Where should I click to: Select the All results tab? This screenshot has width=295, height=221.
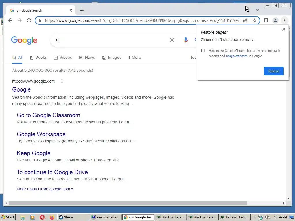coord(17,58)
